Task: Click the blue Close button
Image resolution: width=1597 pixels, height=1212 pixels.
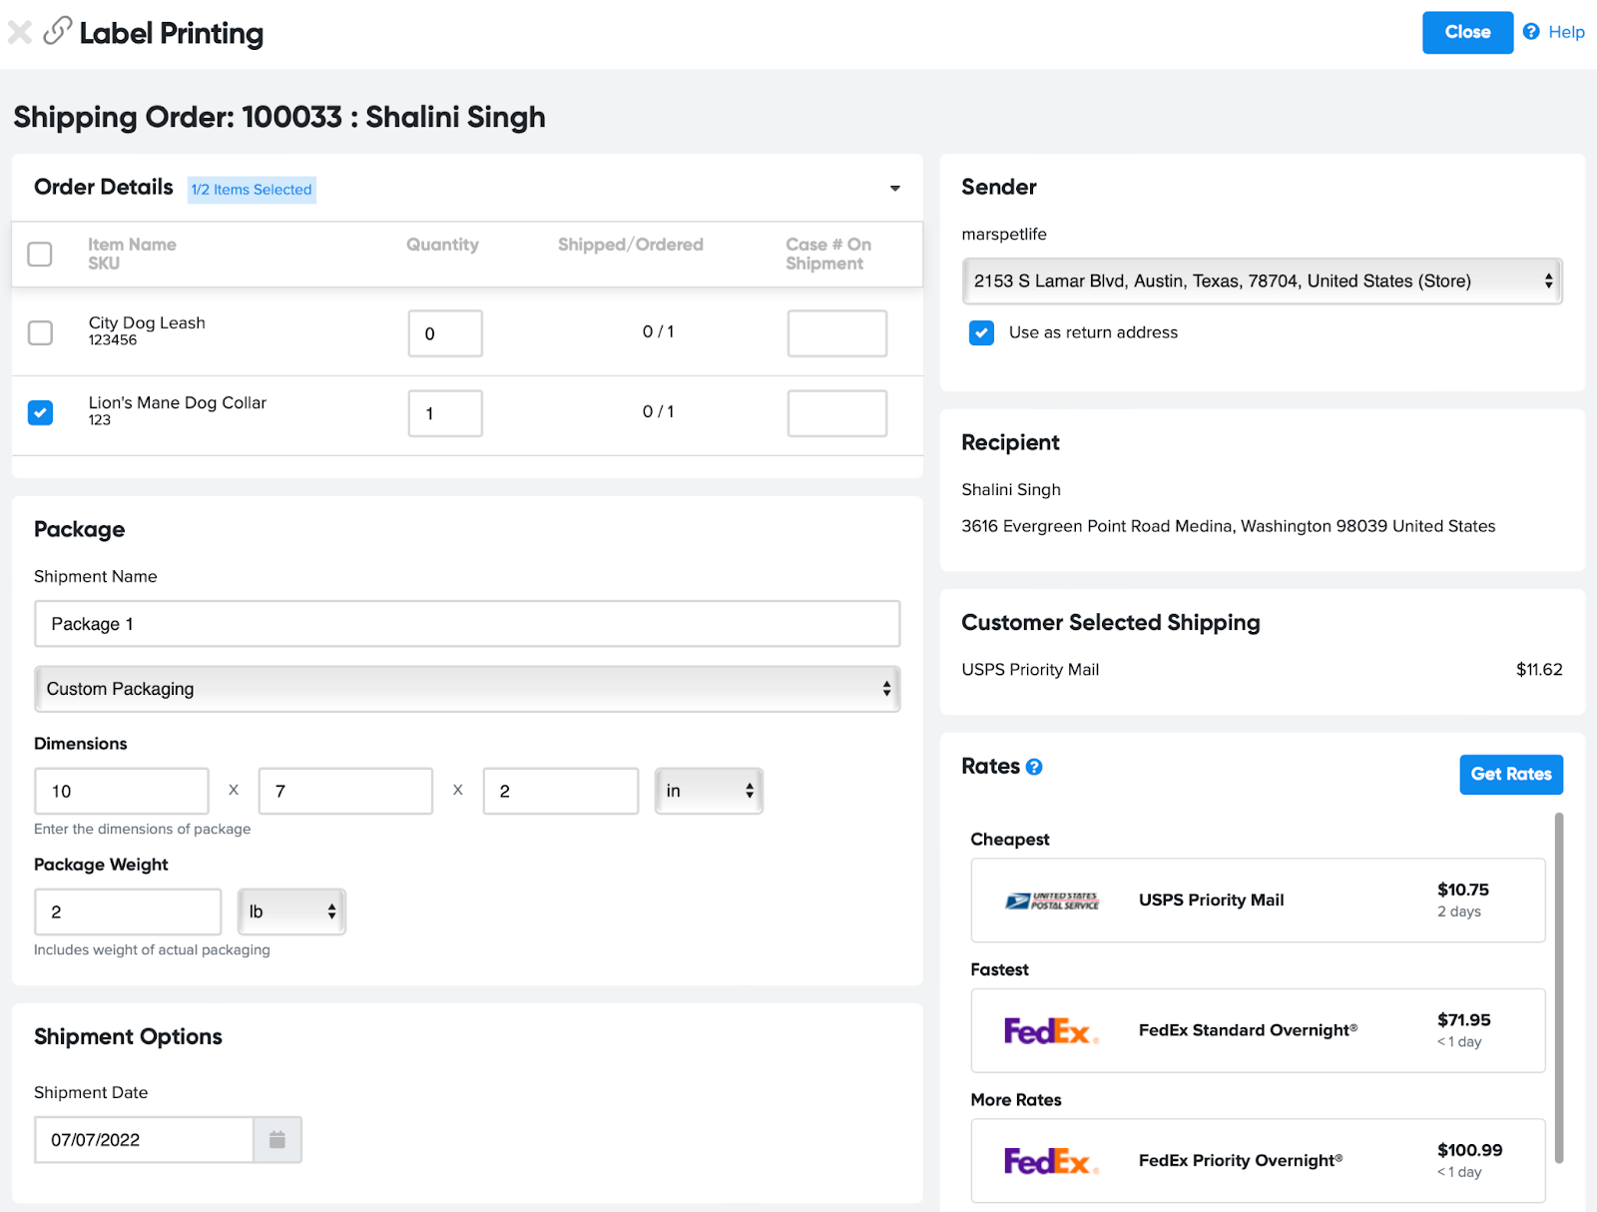Action: [x=1466, y=33]
